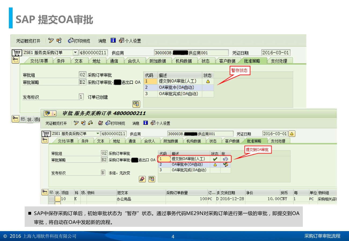Image resolution: width=349 pixels, height=241 pixels.
Task: Open the ZSE1 order type dropdown, lower window
Action: click(98, 134)
